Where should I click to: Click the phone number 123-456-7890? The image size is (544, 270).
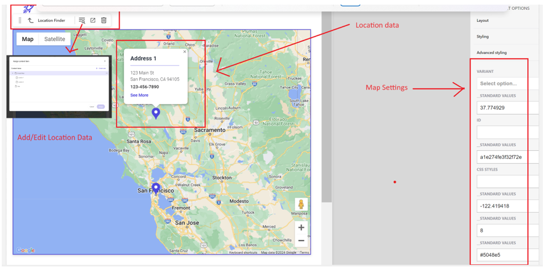[145, 87]
